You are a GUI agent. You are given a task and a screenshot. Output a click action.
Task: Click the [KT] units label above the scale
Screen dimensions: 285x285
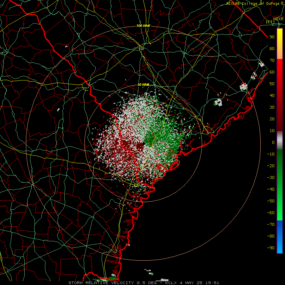pos(270,22)
